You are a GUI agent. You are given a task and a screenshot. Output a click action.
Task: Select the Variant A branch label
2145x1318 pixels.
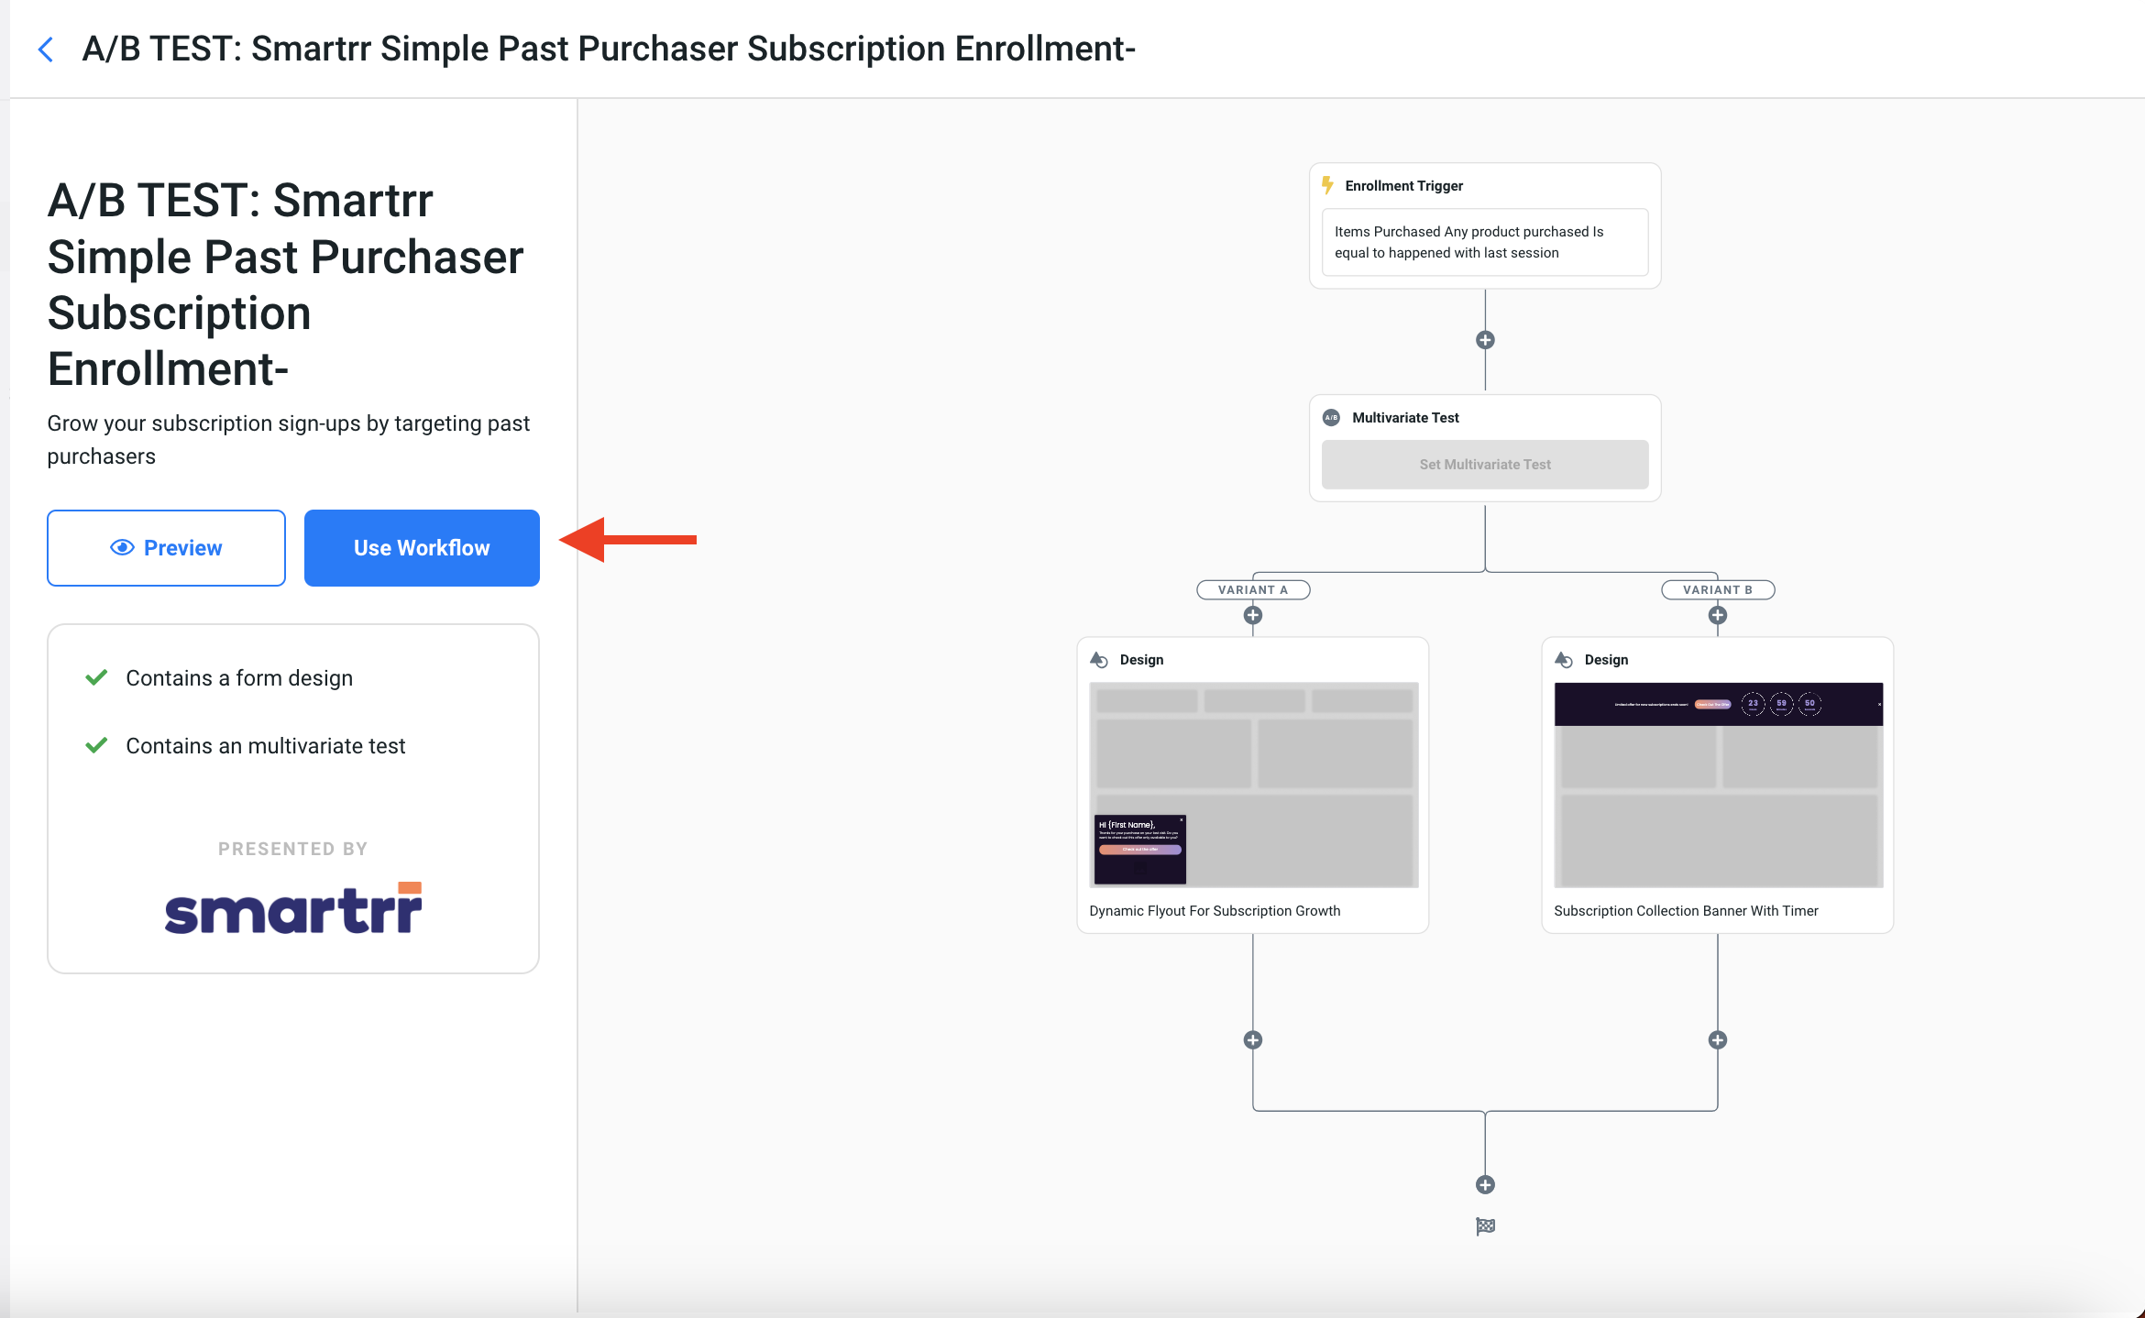point(1252,590)
